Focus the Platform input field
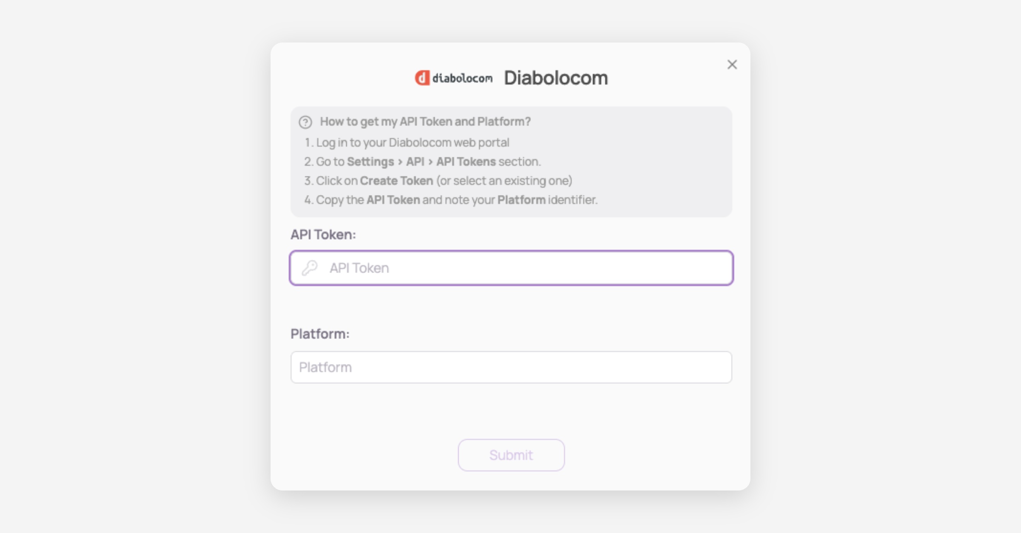 [x=511, y=367]
